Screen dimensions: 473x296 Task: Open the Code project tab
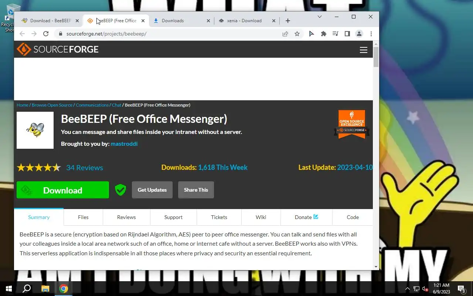tap(353, 217)
